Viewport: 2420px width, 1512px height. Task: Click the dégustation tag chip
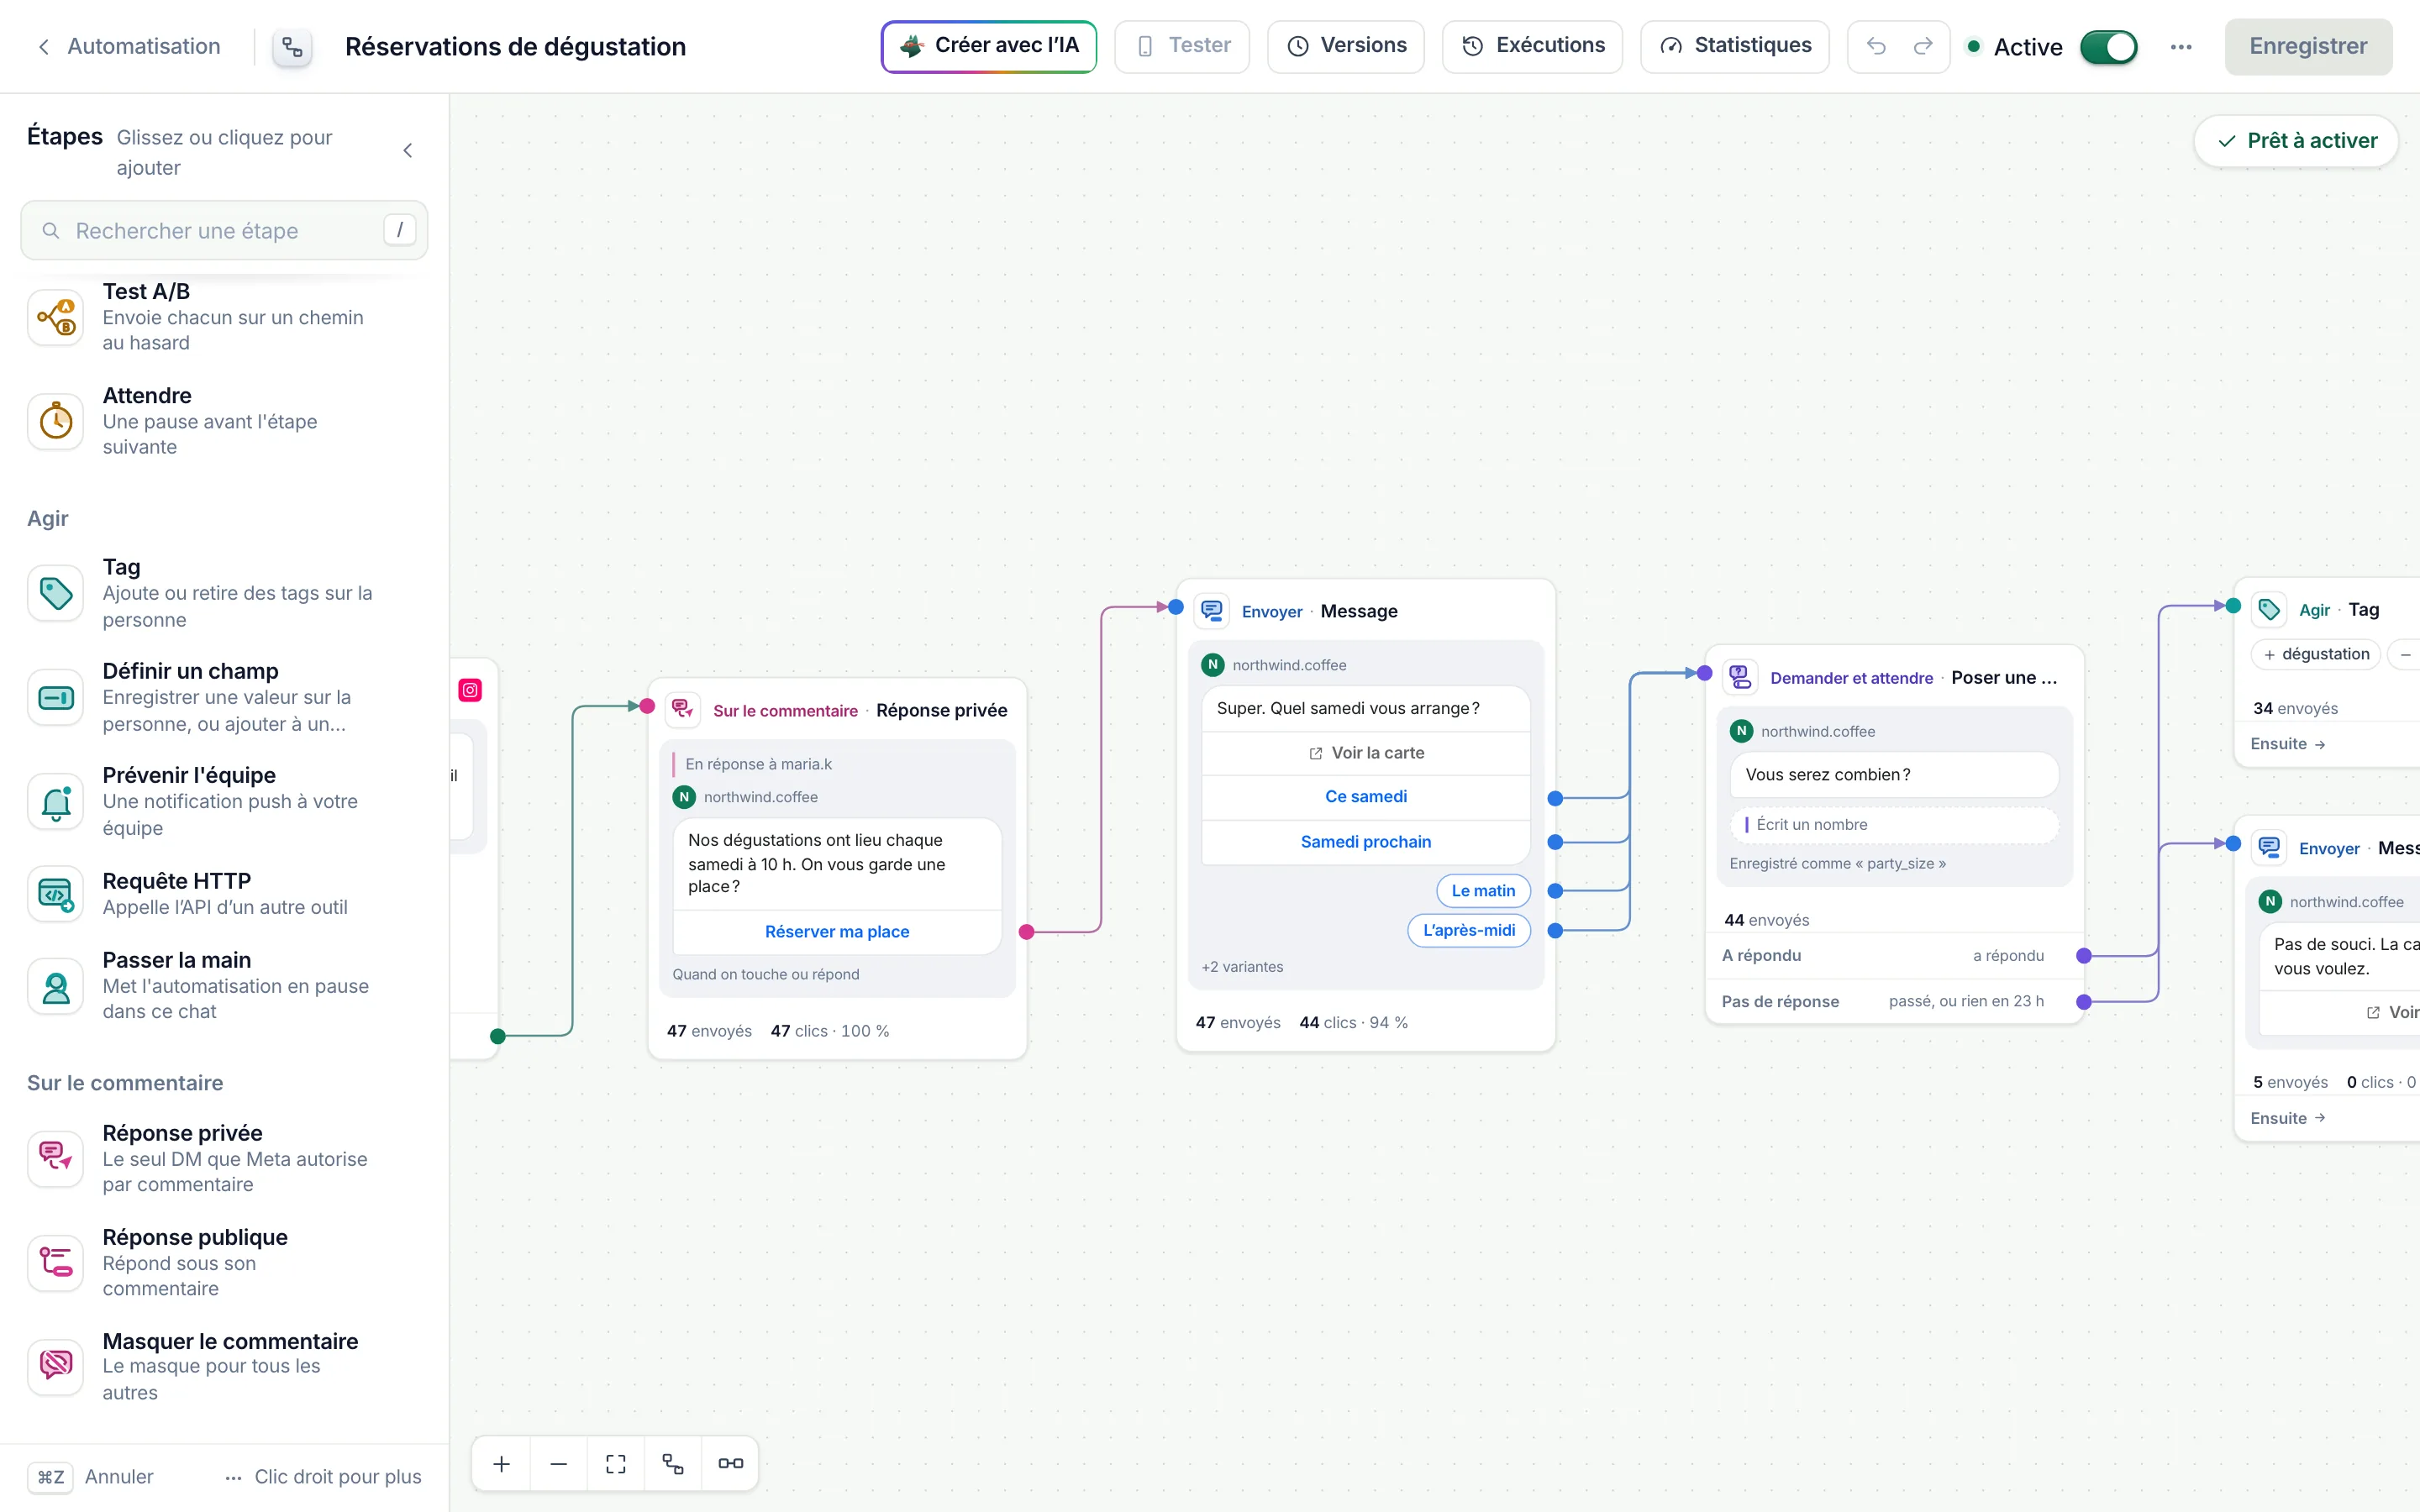(2315, 655)
